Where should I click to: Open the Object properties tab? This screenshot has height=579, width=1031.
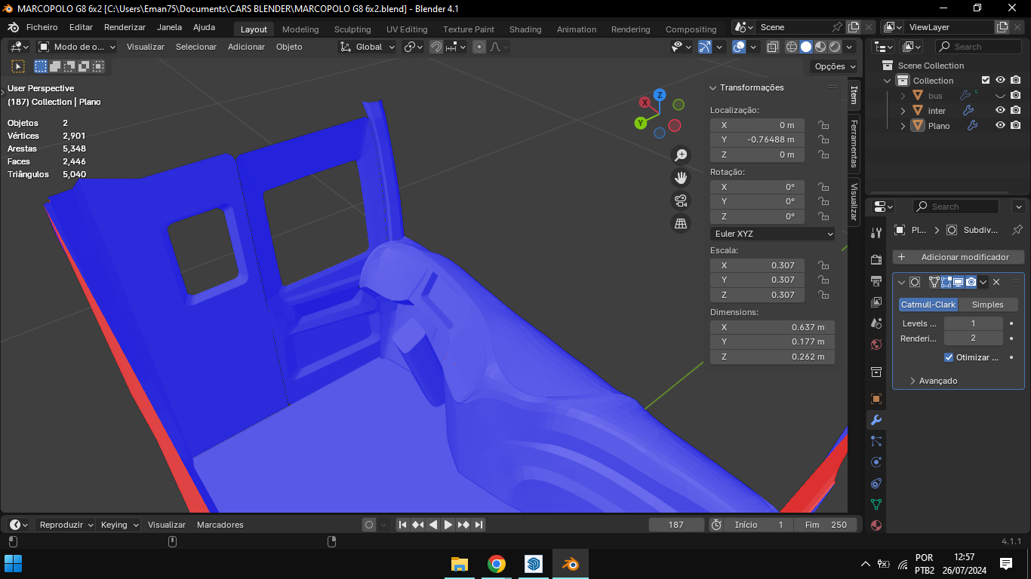tap(876, 399)
